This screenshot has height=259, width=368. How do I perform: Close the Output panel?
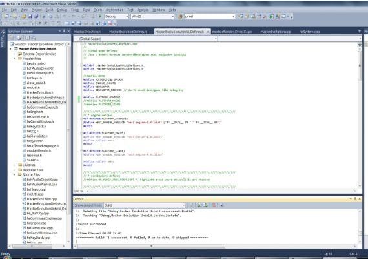point(360,199)
